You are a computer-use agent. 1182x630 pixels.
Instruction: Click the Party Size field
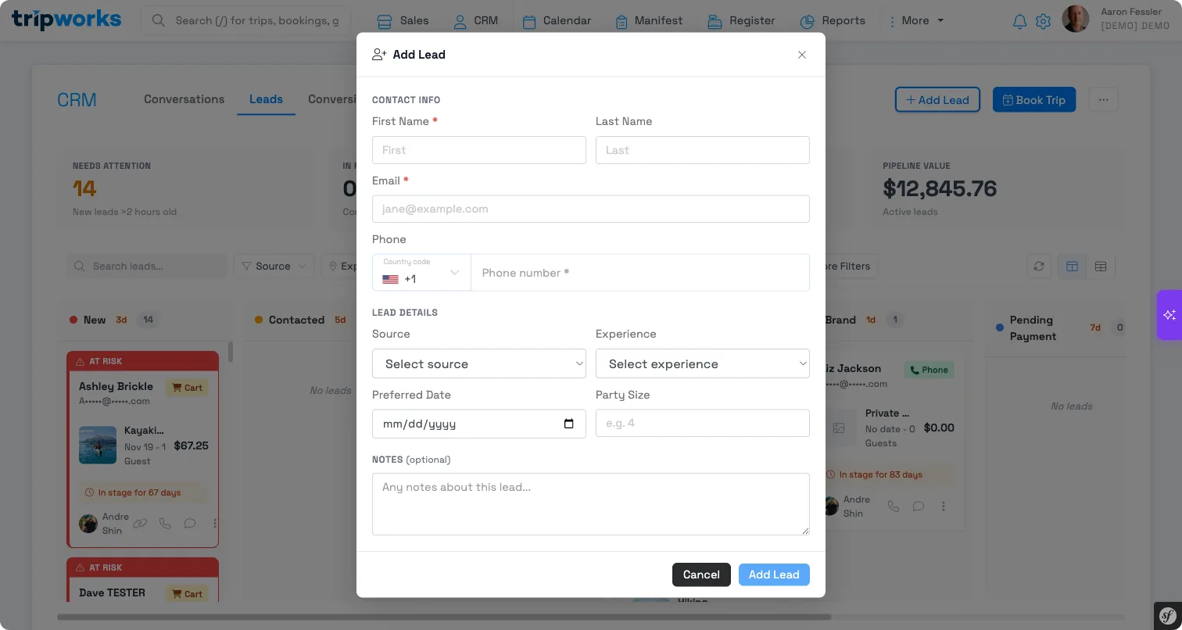(702, 423)
